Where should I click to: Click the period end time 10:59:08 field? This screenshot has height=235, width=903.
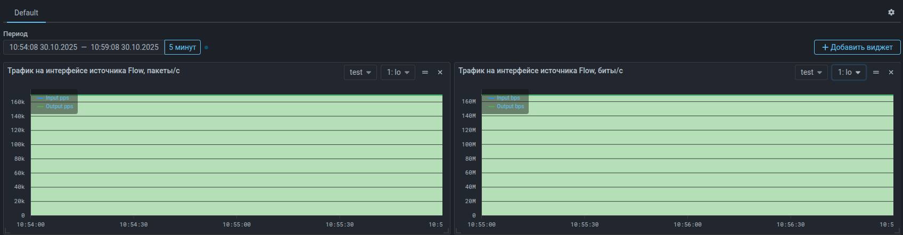point(125,47)
